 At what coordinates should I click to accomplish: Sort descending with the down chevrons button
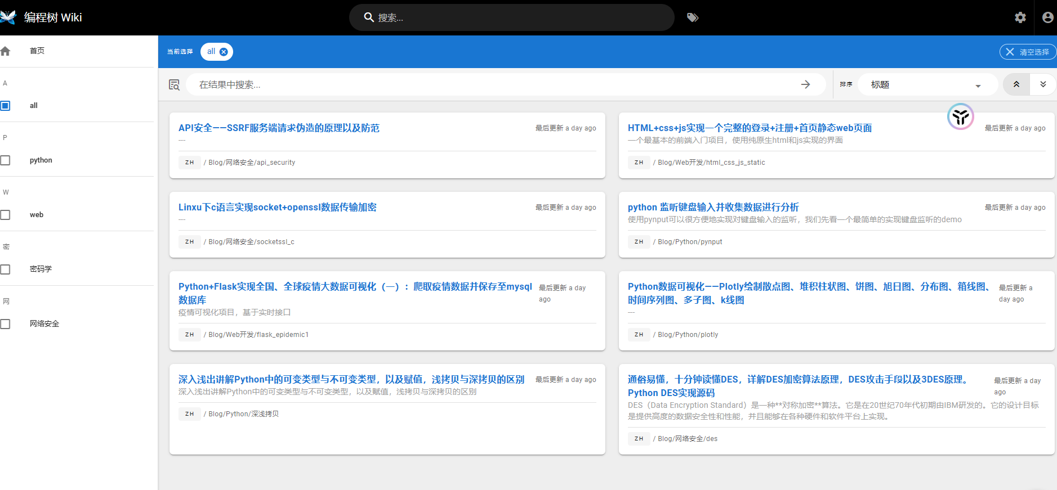pos(1043,84)
